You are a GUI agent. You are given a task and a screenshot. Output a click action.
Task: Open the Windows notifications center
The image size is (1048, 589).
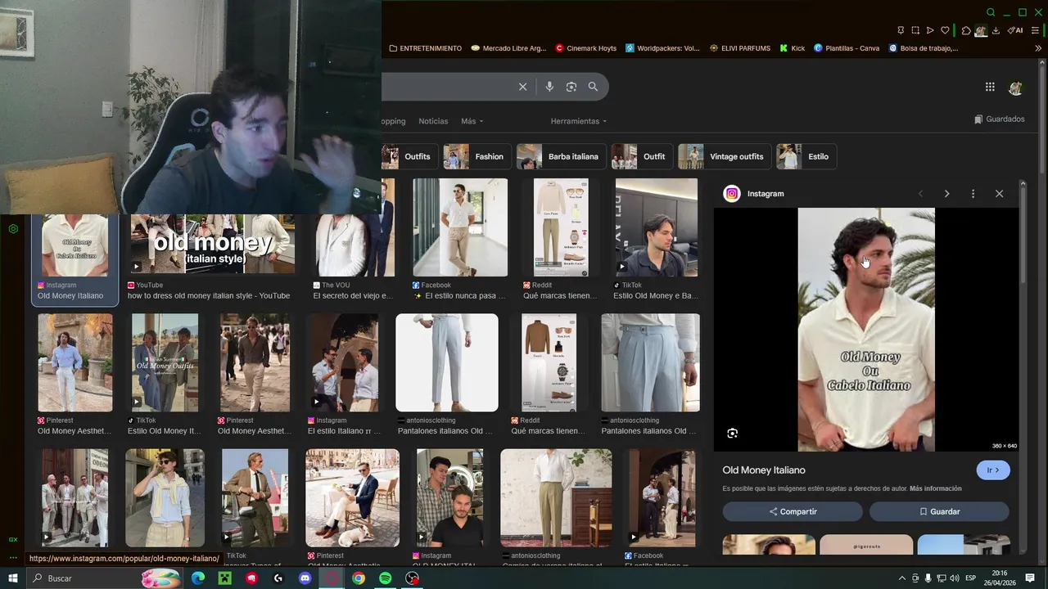pyautogui.click(x=1030, y=578)
